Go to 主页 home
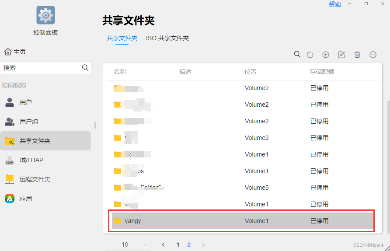The image size is (390, 251). coord(15,52)
